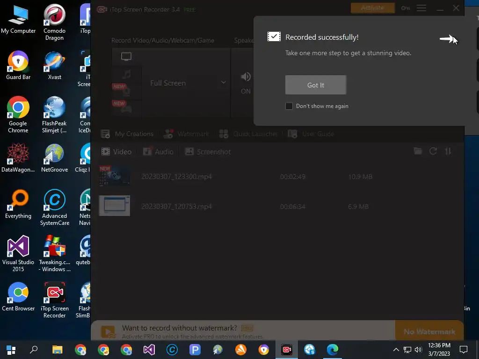This screenshot has width=479, height=359.
Task: Click the sort order icon
Action: (448, 151)
